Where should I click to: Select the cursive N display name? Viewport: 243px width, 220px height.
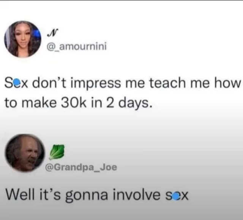pyautogui.click(x=52, y=33)
